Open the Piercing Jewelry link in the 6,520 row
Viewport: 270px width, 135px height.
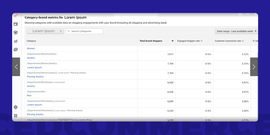35,114
